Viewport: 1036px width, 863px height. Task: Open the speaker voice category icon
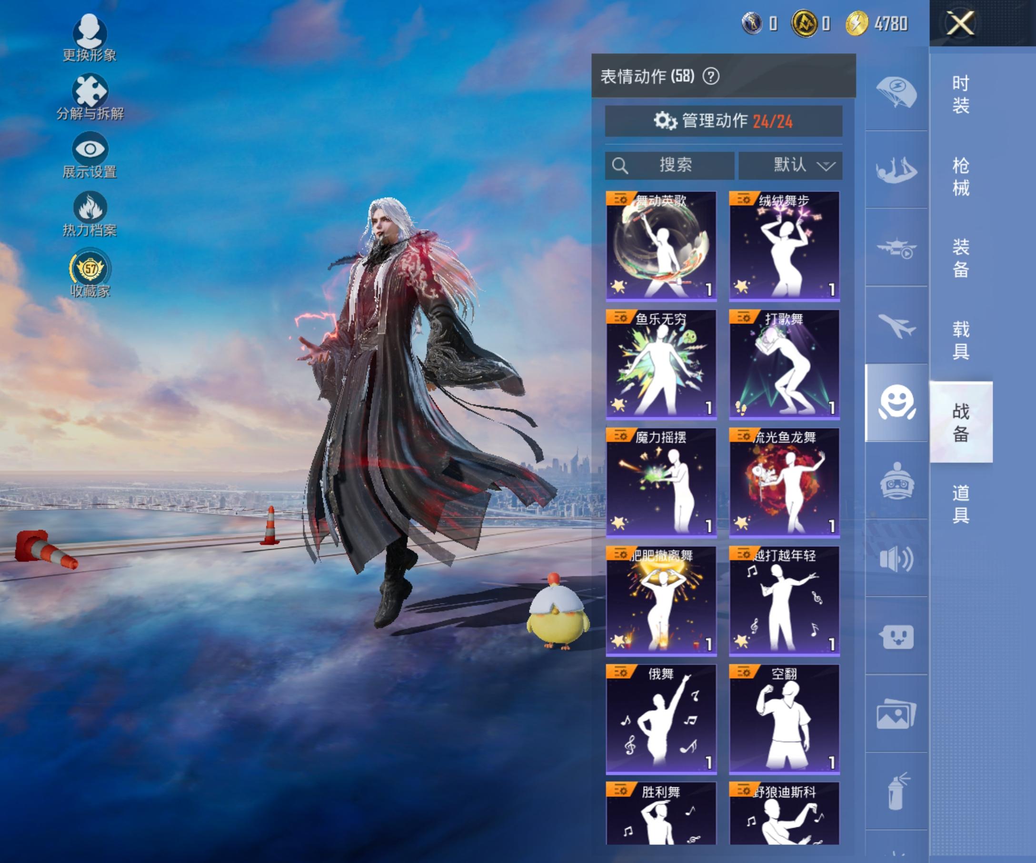click(x=897, y=559)
